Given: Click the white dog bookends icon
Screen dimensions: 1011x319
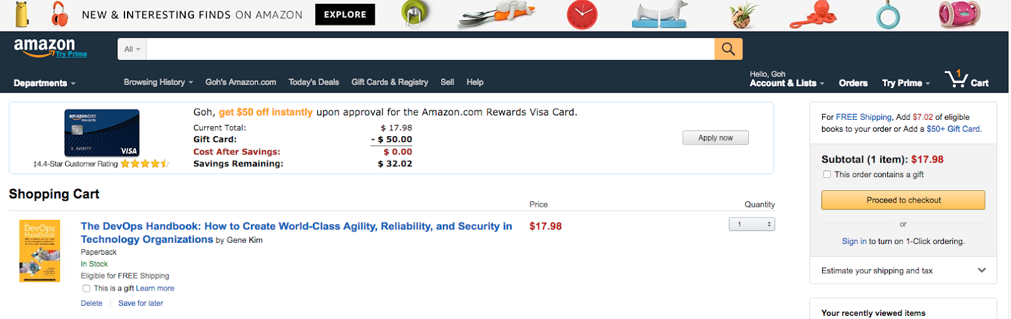Looking at the screenshot, I should click(x=659, y=15).
